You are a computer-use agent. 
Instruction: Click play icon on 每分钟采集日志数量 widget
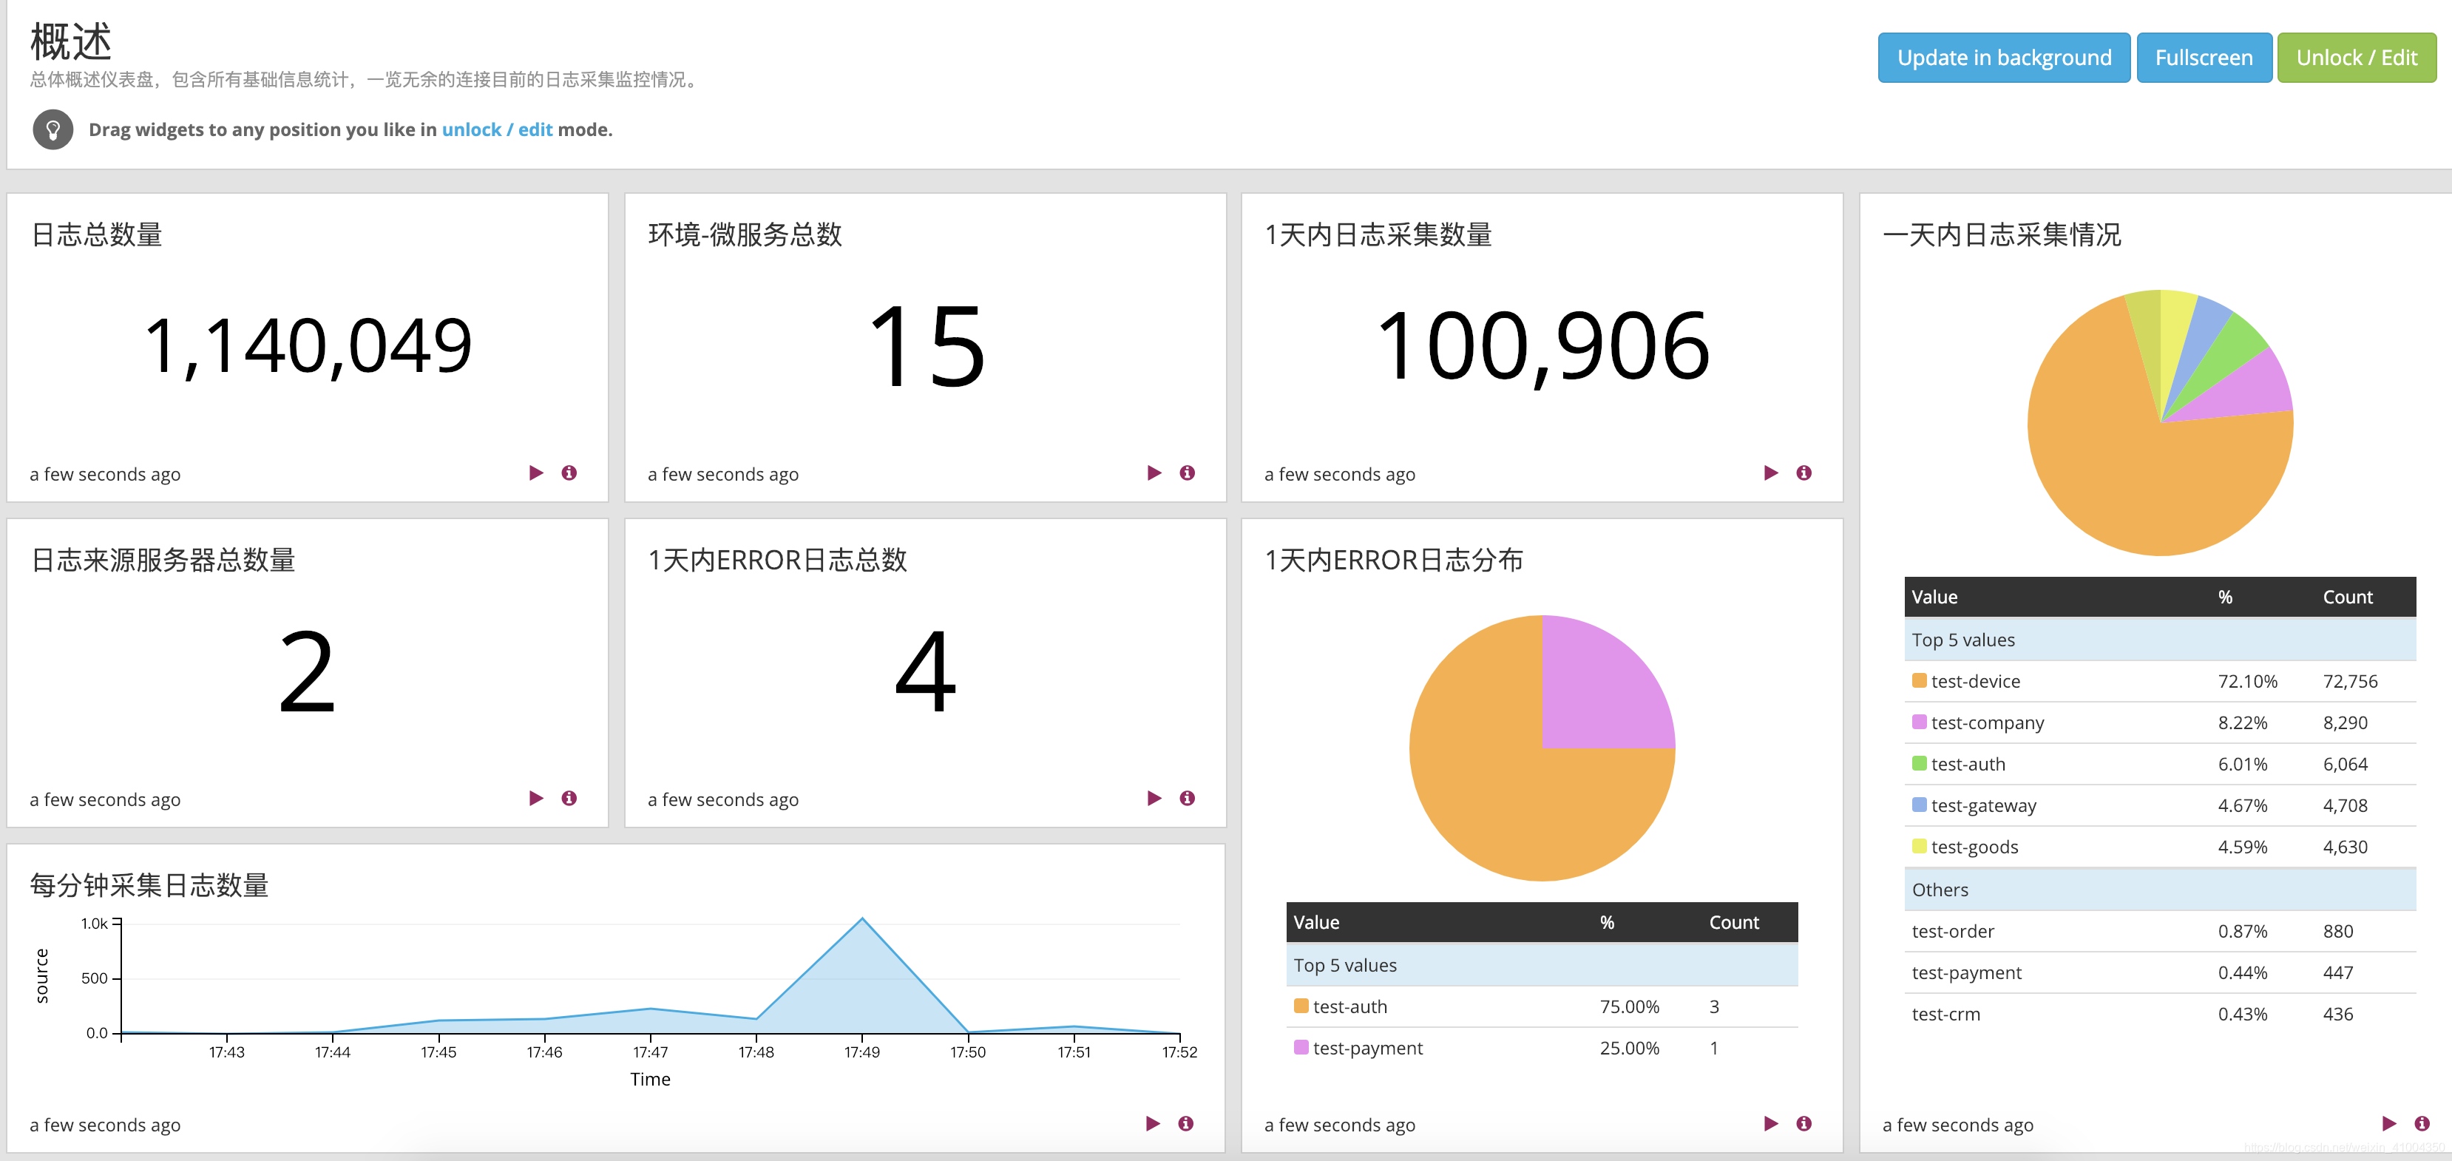pyautogui.click(x=1153, y=1124)
